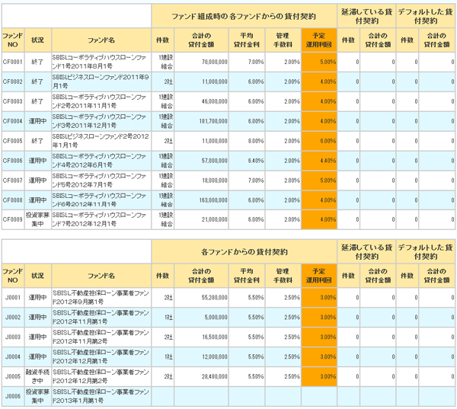Viewport: 457px width, 409px height.
Task: Click loan amount 163,000,000
Action: point(213,200)
